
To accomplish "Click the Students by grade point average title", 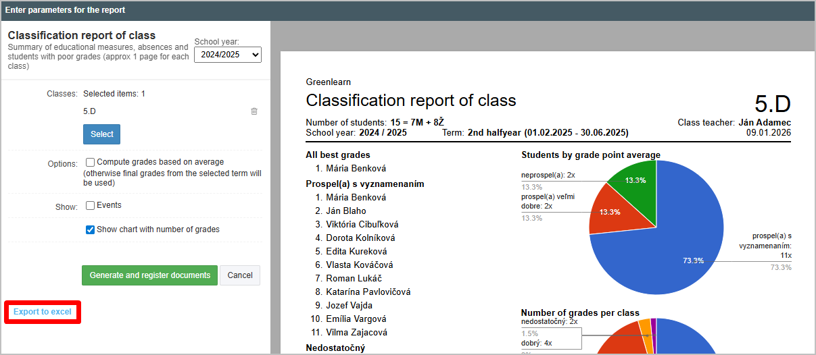I will pos(590,155).
